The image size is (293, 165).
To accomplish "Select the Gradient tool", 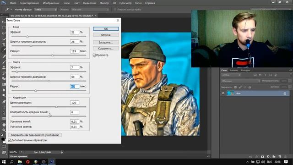I will pos(4,84).
